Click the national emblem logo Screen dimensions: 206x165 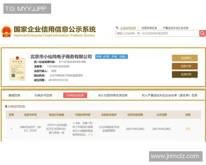point(7,32)
